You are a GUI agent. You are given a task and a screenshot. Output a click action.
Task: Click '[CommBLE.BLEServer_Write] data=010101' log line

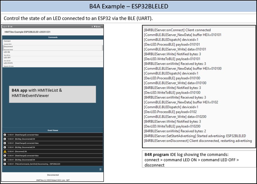pos(175,49)
